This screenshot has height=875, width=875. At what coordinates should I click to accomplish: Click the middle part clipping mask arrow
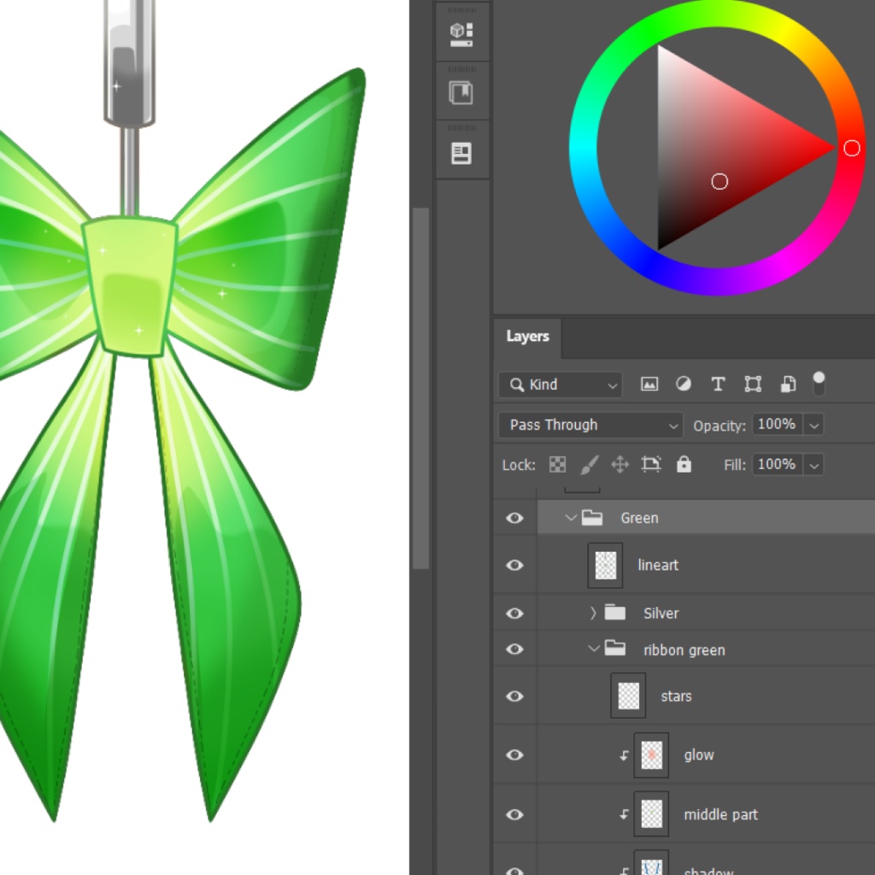[624, 814]
